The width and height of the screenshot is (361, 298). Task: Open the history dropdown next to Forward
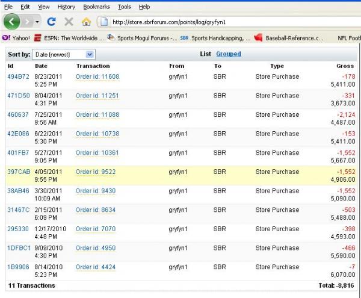pos(38,22)
